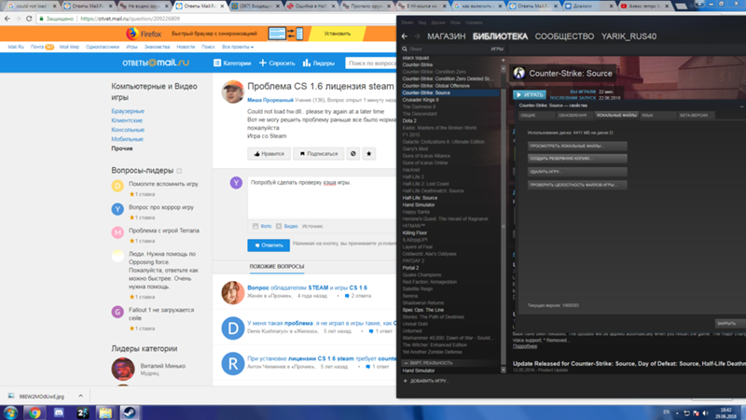746x420 pixels.
Task: Click the star favorite icon on question
Action: 368,154
